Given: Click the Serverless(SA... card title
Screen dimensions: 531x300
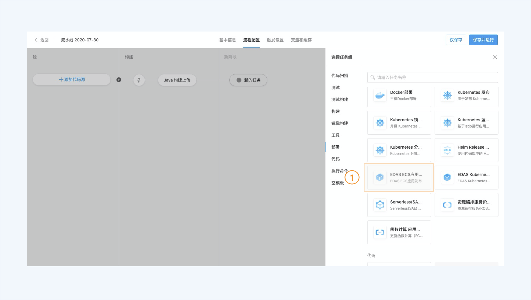Looking at the screenshot, I should 405,202.
